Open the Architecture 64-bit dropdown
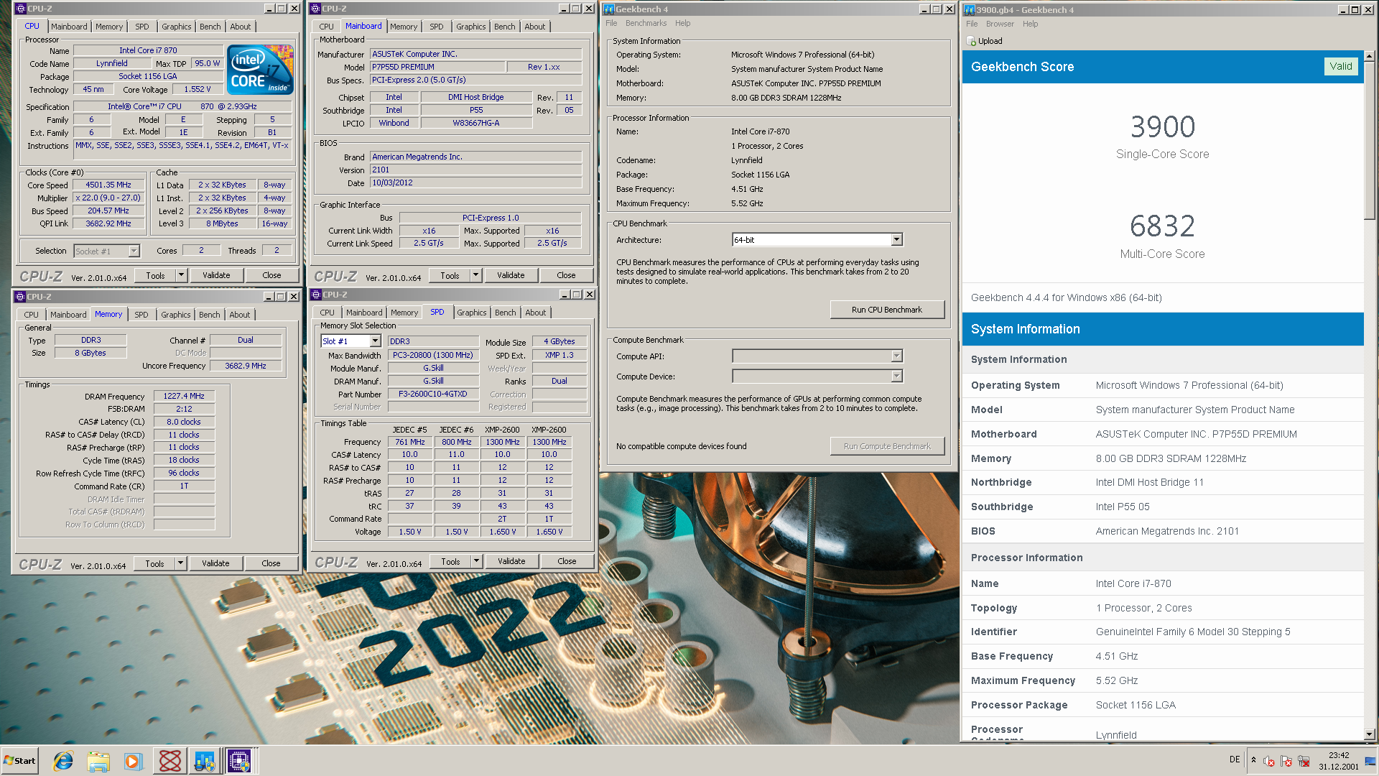 tap(896, 239)
